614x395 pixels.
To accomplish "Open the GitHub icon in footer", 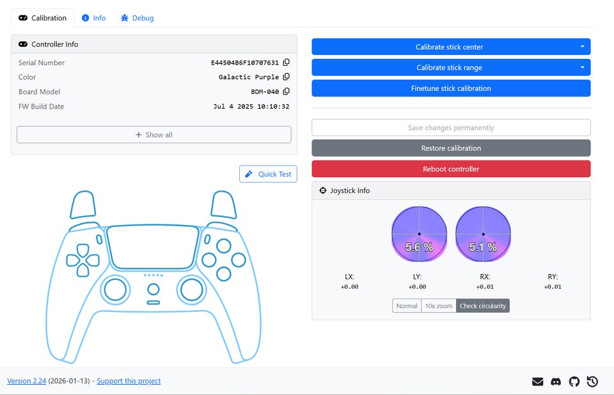I will 574,382.
